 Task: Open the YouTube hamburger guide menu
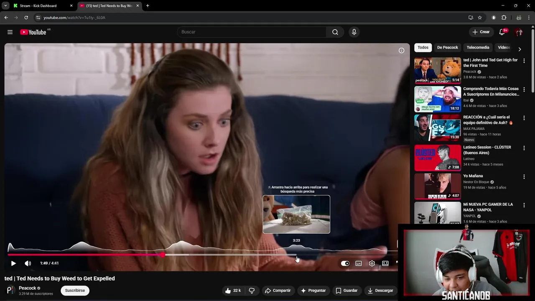[x=10, y=32]
